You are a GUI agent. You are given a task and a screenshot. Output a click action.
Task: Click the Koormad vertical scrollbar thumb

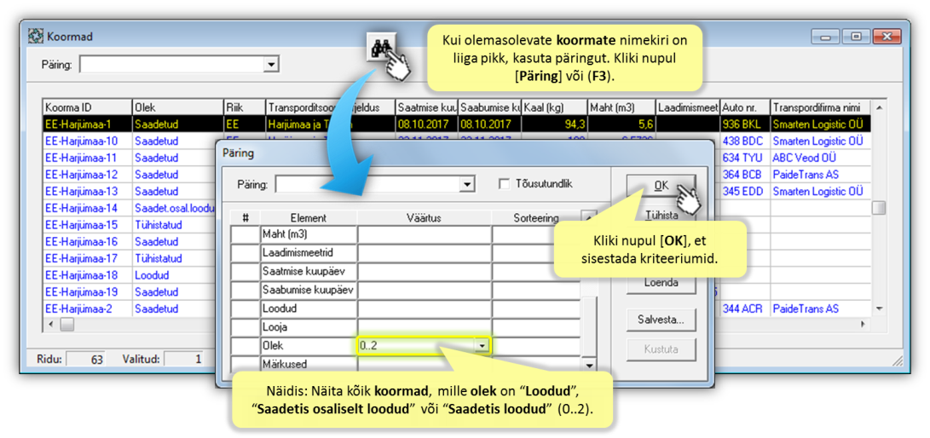coord(878,208)
